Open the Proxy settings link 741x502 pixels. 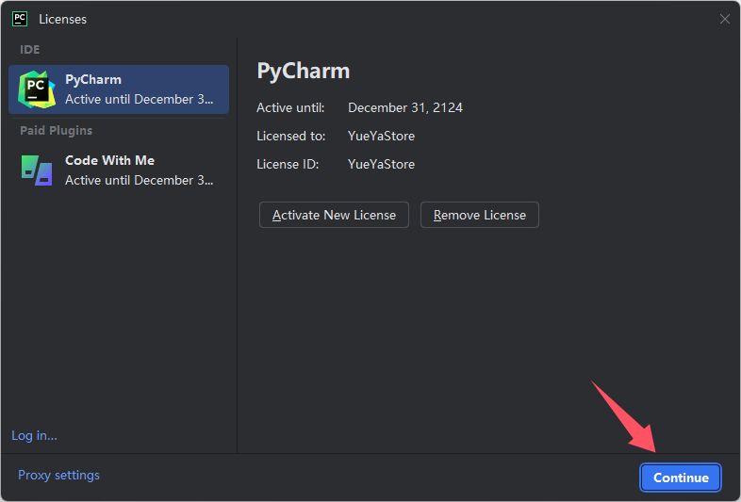point(58,475)
